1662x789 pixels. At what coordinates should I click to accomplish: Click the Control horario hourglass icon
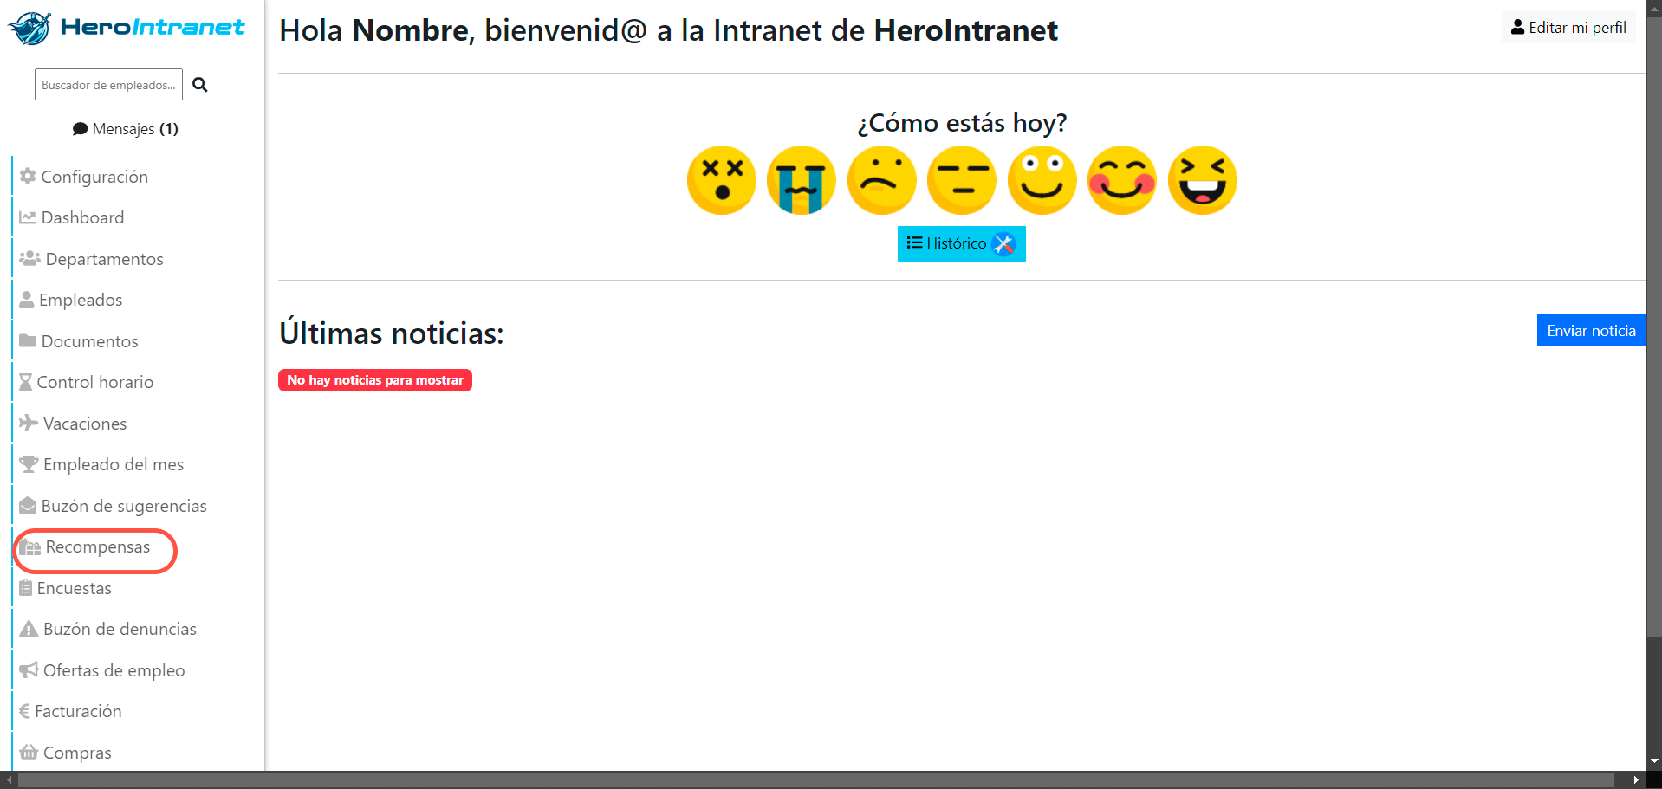pos(26,382)
